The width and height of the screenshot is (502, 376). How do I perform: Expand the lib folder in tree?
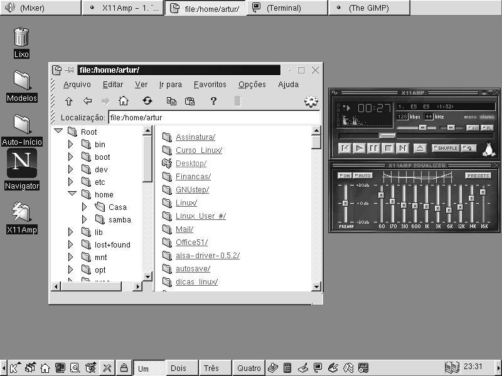[70, 232]
